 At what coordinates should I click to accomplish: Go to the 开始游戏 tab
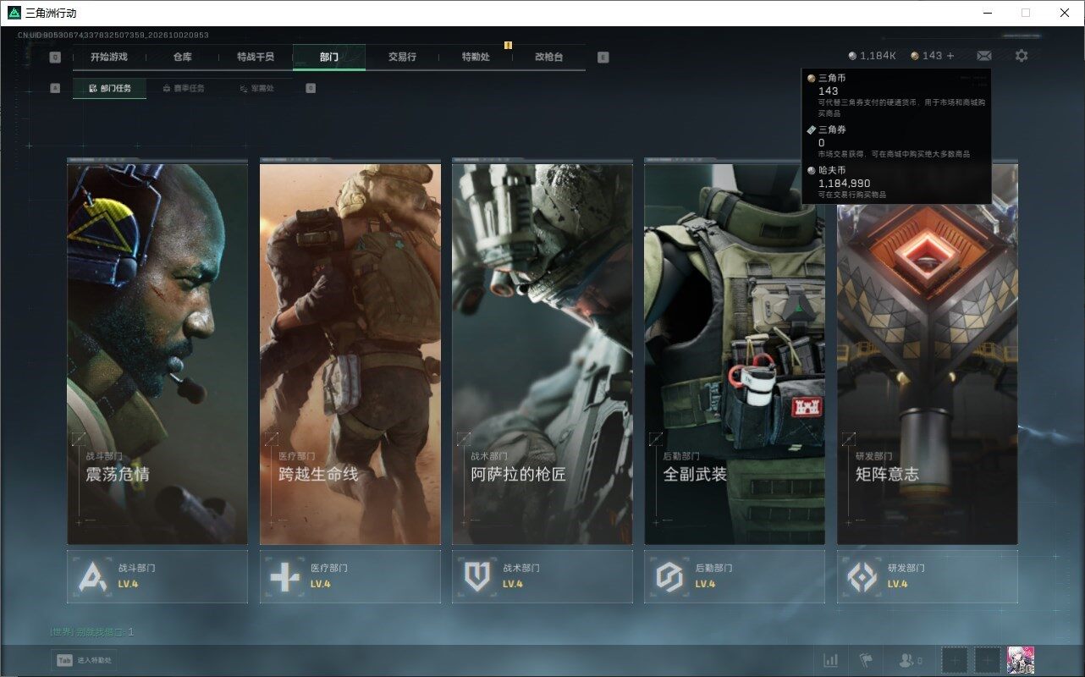(x=109, y=57)
